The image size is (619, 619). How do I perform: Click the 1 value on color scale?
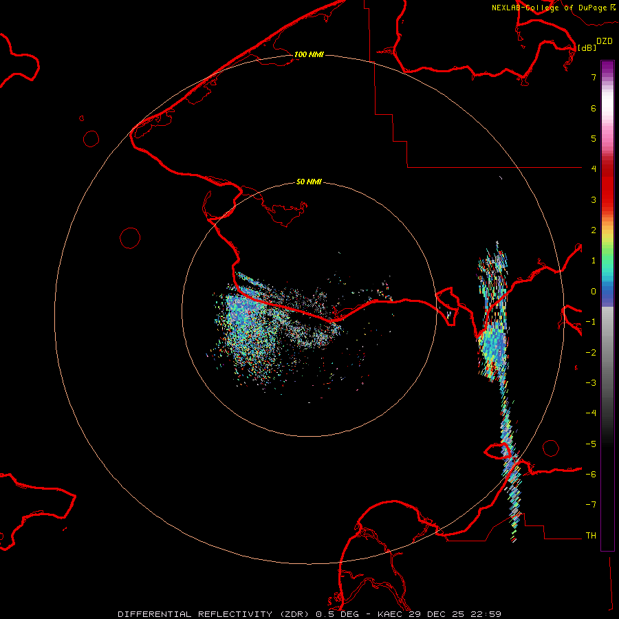pyautogui.click(x=594, y=260)
